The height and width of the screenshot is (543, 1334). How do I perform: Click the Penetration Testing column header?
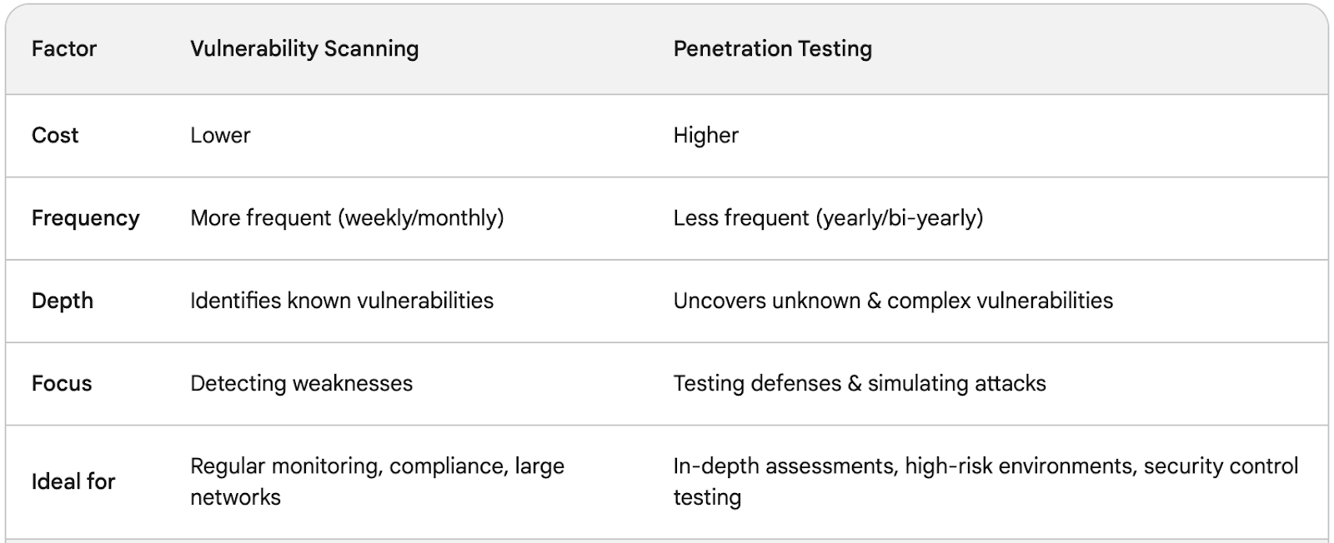click(x=772, y=49)
